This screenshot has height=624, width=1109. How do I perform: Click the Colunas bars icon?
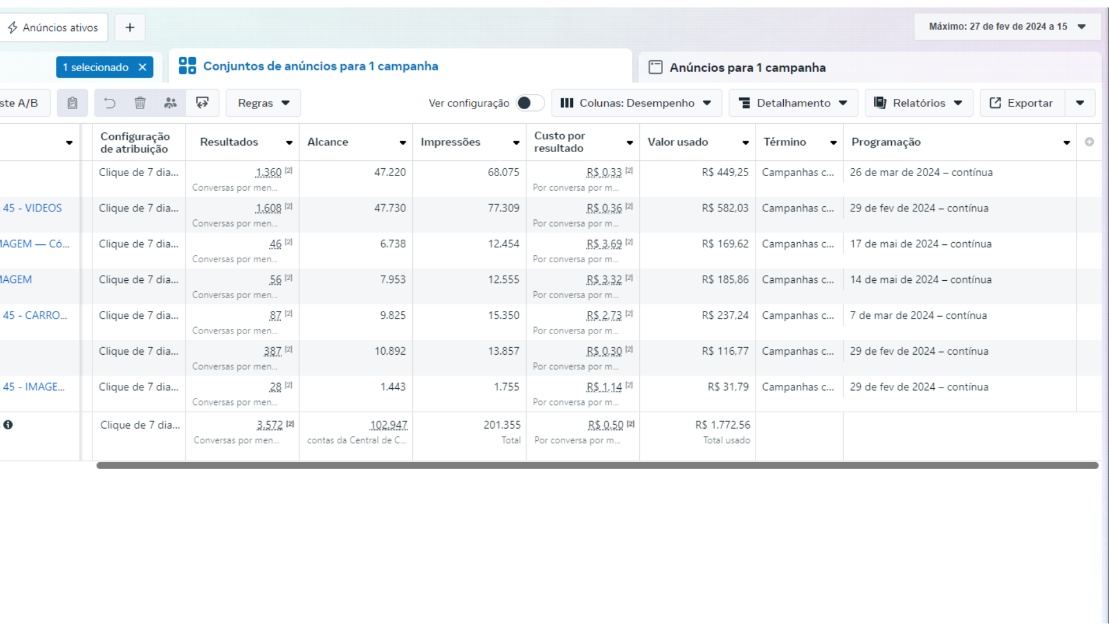[x=567, y=103]
